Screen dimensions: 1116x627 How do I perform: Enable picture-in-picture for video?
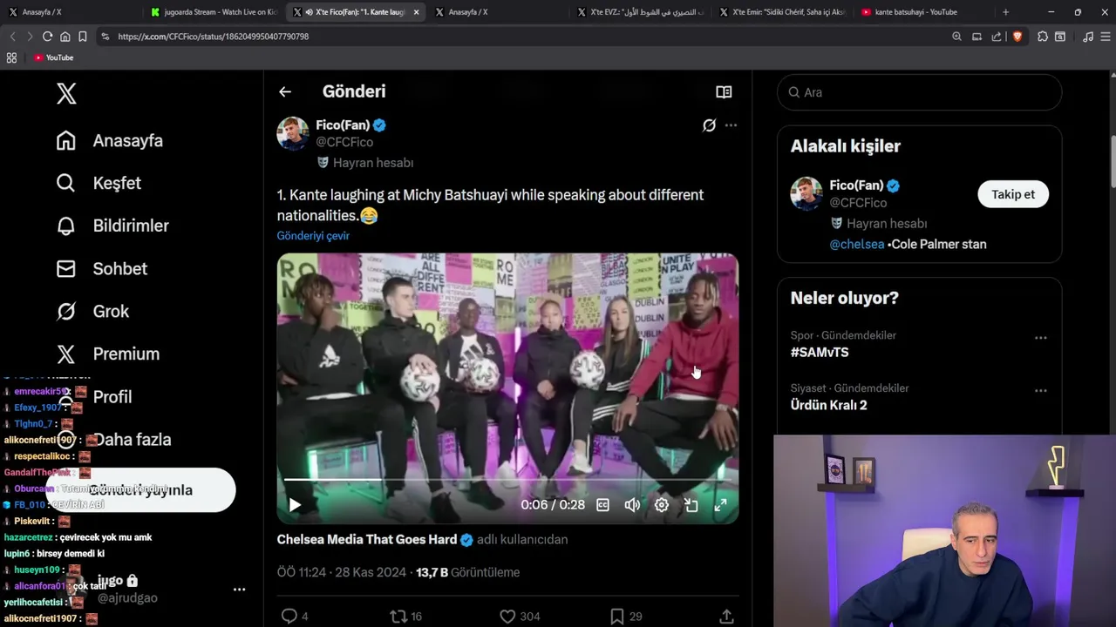[x=691, y=505]
